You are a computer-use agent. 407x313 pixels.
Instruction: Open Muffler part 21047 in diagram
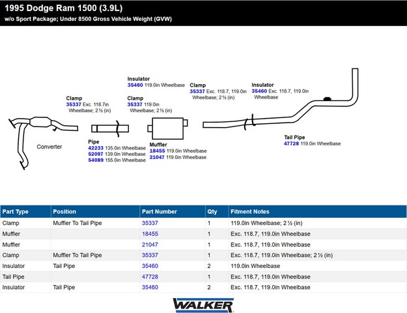(157, 157)
